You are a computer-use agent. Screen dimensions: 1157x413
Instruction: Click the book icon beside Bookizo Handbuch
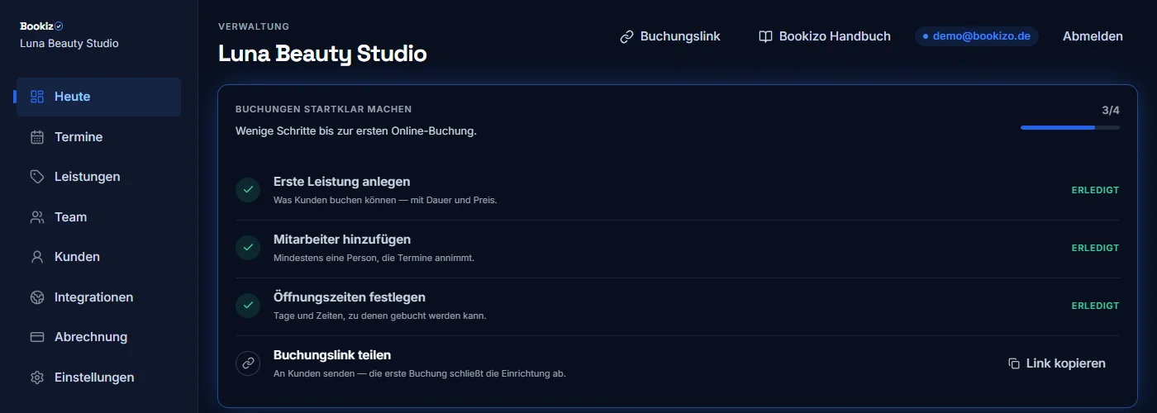765,36
